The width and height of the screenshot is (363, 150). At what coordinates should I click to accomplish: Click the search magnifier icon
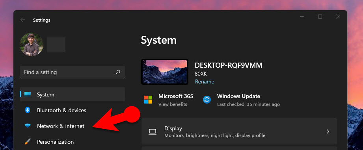click(118, 72)
